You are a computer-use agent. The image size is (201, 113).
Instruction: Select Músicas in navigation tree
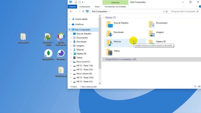pyautogui.click(x=80, y=50)
